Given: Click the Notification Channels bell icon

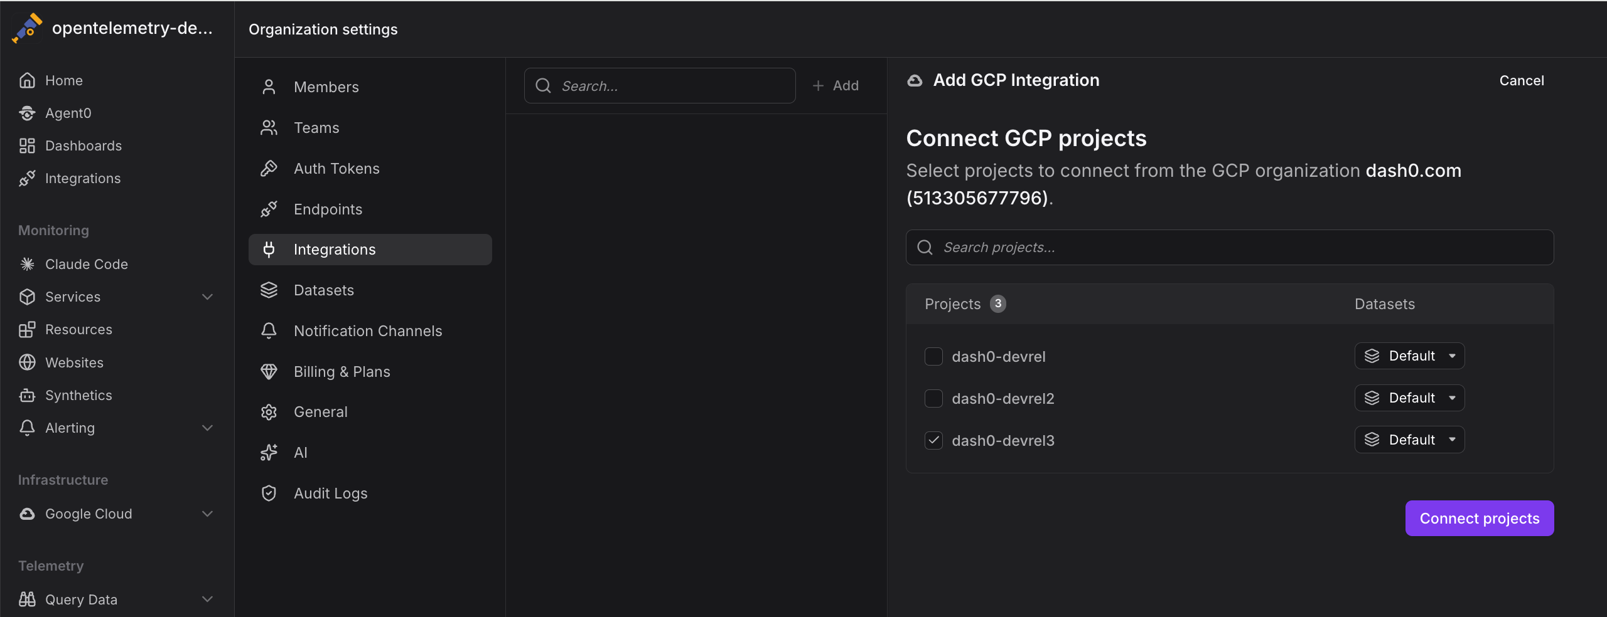Looking at the screenshot, I should click(x=269, y=330).
